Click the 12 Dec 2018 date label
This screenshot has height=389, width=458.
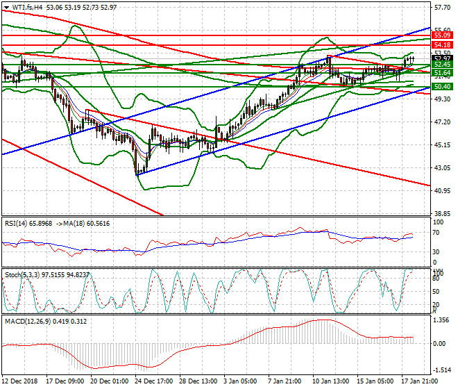point(20,381)
